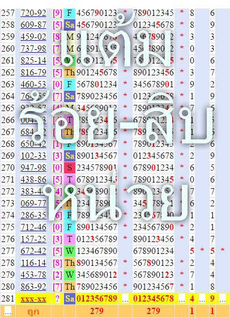Click the pink question mark in row 281

pyautogui.click(x=57, y=299)
